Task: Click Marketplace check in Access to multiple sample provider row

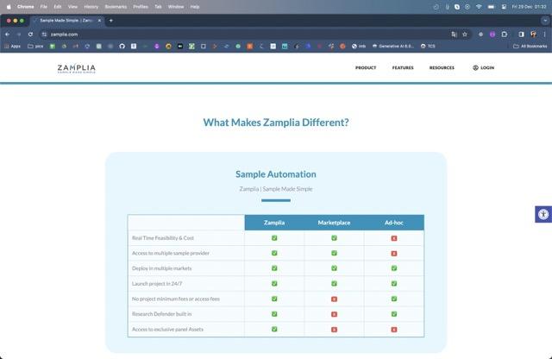Action: pyautogui.click(x=334, y=253)
